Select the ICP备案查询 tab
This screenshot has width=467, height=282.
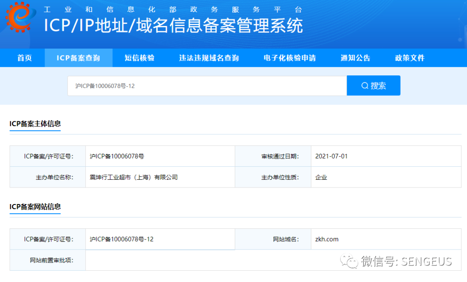78,58
